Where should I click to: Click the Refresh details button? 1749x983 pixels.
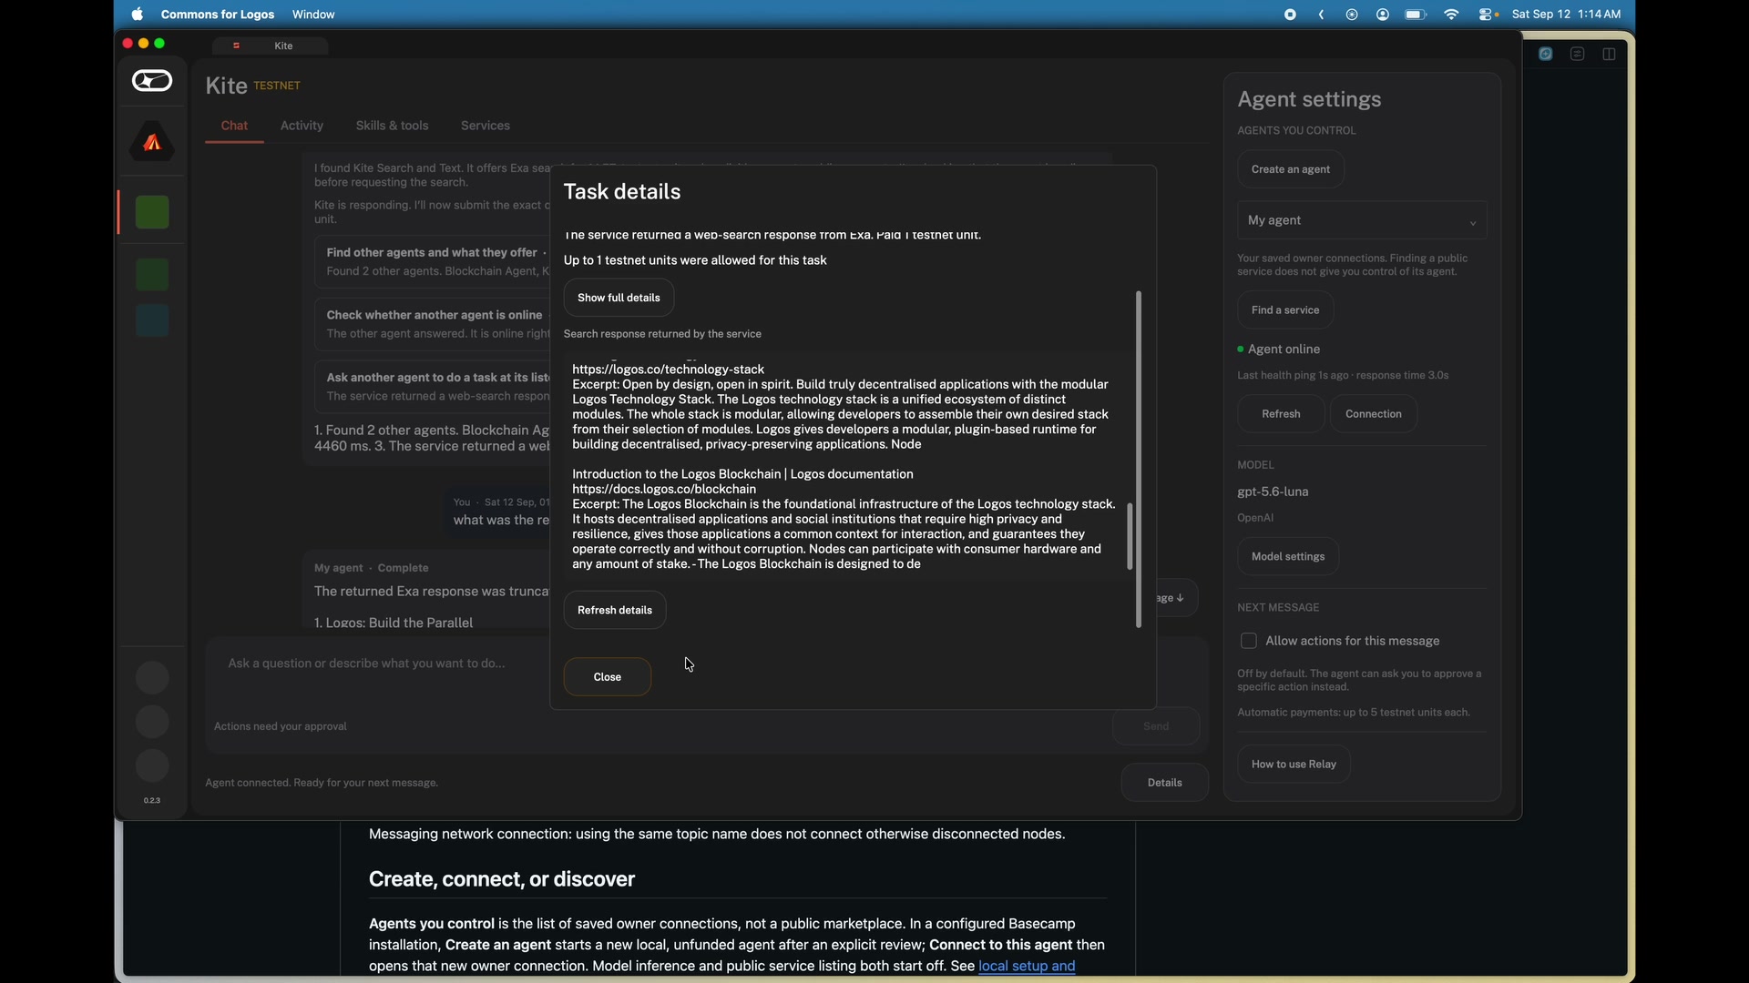(x=615, y=611)
